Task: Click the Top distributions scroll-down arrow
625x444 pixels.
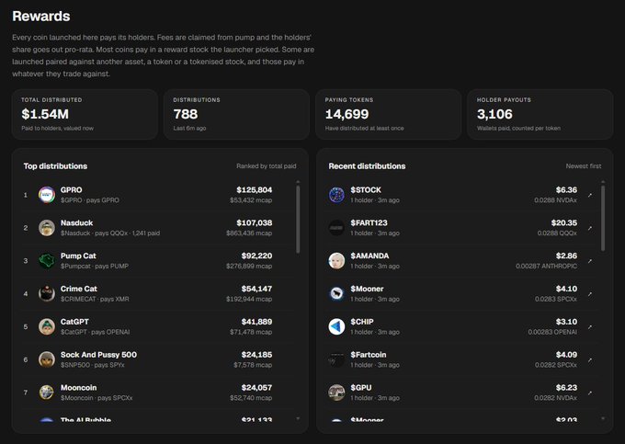Action: tap(298, 418)
